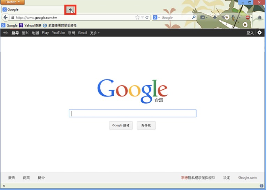
Task: Select 搜尋 in the Google bar
Action: [15, 33]
